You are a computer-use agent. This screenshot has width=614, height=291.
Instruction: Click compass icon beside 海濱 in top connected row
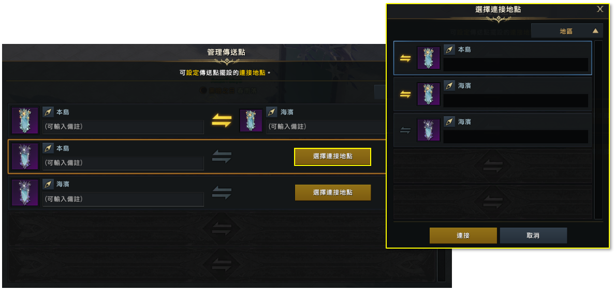pos(272,113)
